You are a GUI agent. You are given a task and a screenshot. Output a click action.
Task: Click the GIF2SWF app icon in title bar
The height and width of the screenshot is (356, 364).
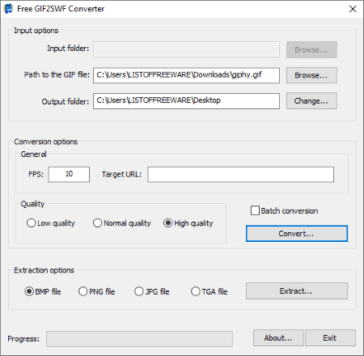8,9
